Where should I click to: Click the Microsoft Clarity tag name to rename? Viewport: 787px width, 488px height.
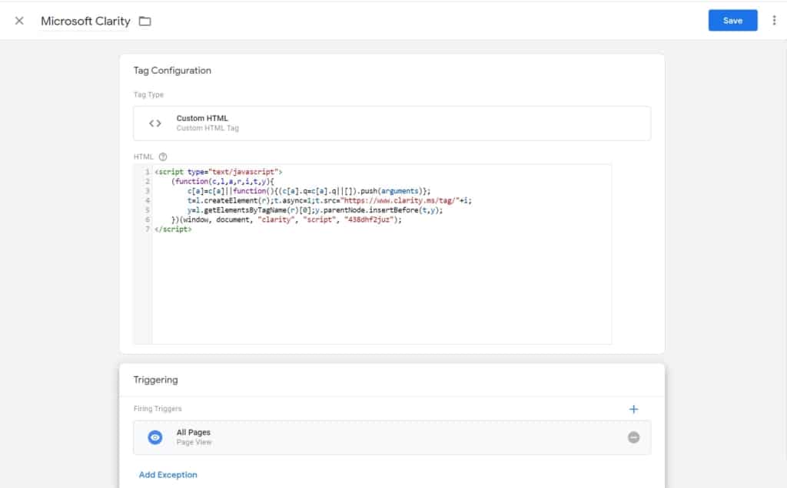85,21
